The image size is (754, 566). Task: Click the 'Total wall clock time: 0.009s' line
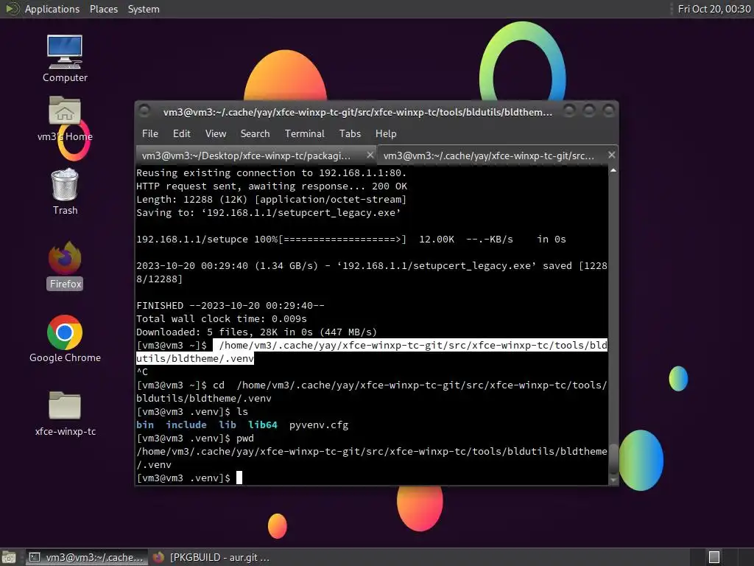point(222,318)
